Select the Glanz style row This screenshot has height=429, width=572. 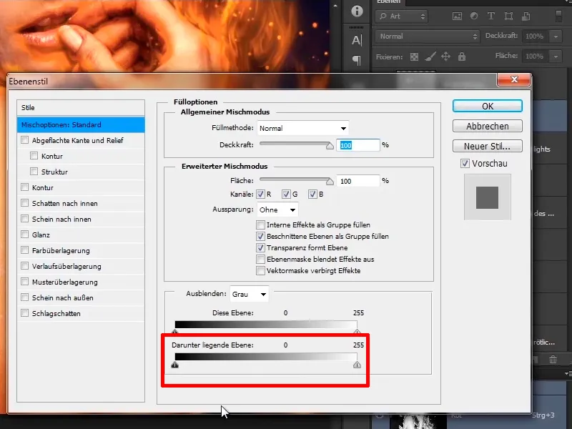click(81, 235)
